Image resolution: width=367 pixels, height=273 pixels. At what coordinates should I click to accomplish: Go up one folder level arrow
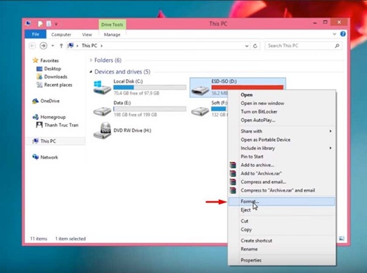[61, 46]
